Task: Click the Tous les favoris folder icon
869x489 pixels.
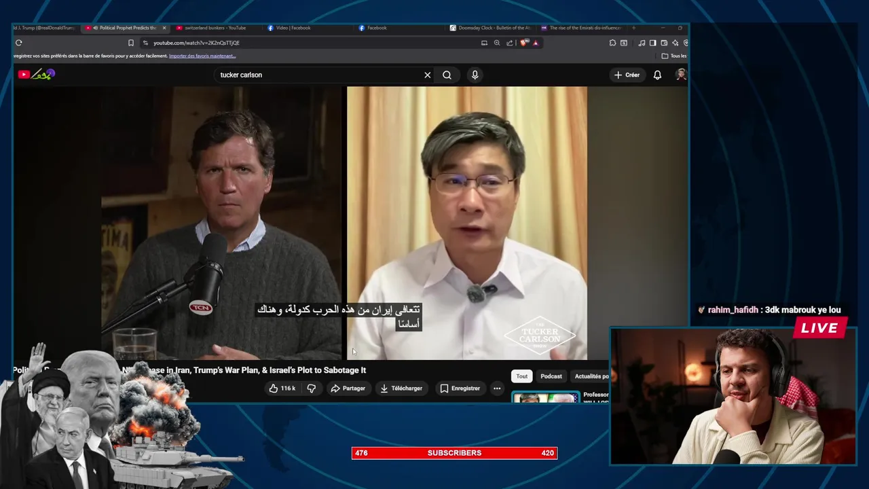Action: click(665, 56)
